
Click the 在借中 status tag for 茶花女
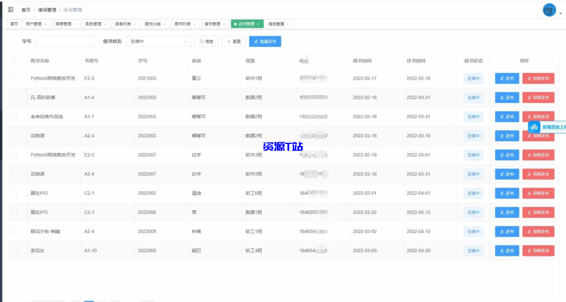[x=473, y=251]
